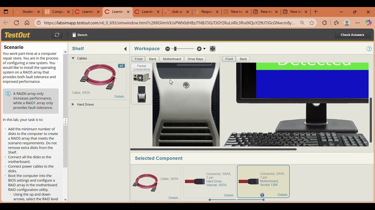Click the workspace zoom slider handle
Image resolution: width=375 pixels, height=210 pixels.
pos(175,49)
